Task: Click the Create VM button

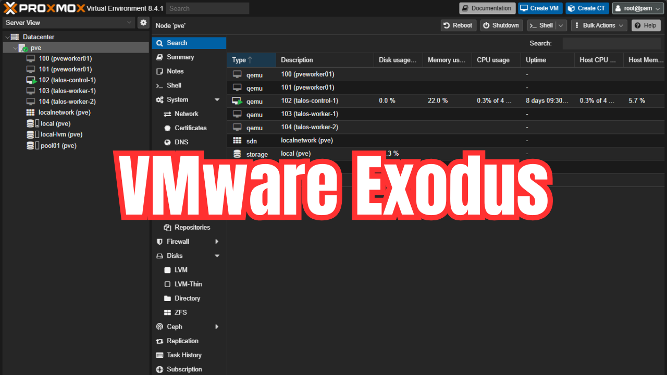Action: 540,8
